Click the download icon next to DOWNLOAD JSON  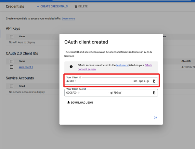[69, 103]
